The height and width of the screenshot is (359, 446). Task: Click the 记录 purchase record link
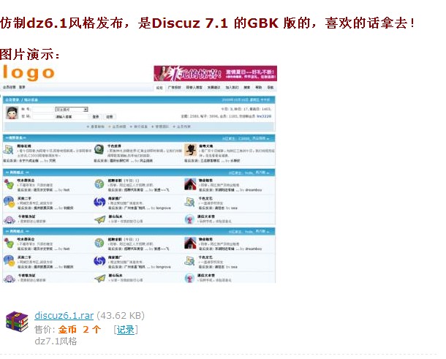[x=126, y=330]
